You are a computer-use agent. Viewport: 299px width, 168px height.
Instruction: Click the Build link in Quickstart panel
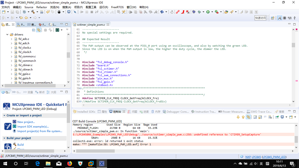coord(20,145)
